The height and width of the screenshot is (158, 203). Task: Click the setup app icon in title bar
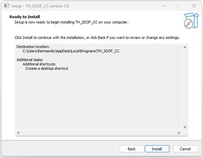pos(6,6)
